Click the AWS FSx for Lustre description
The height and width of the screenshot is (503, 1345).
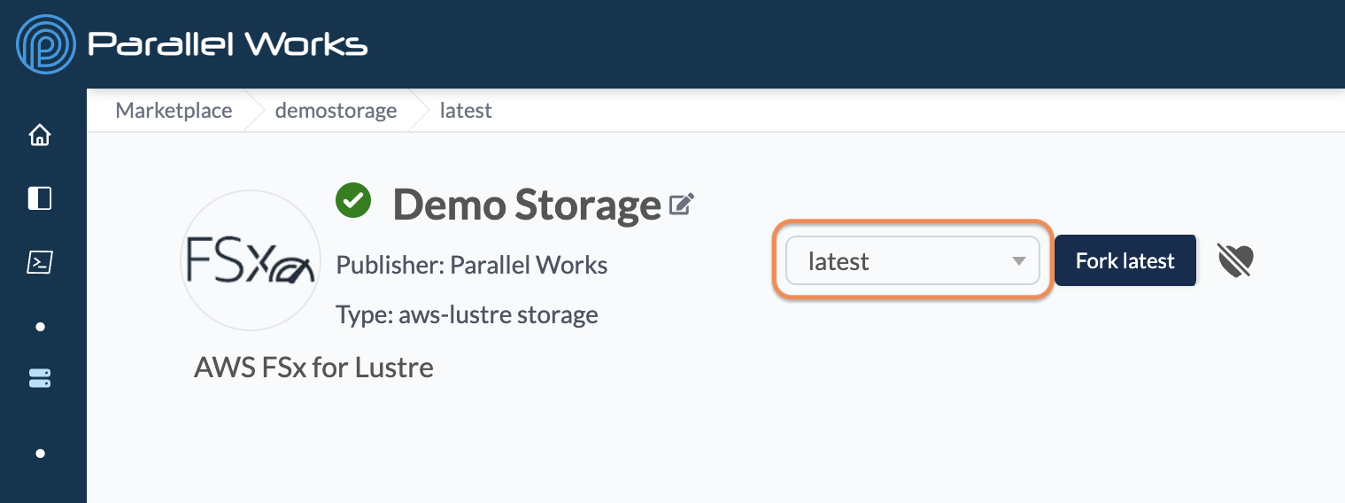pyautogui.click(x=314, y=367)
